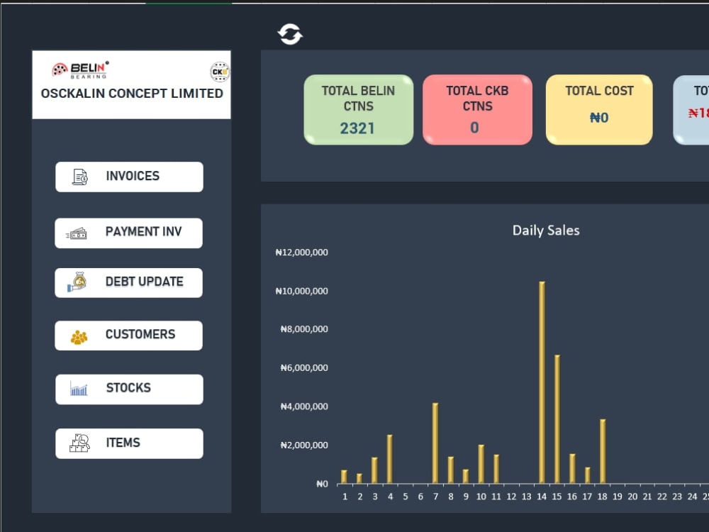The image size is (709, 532).
Task: Click the stacked boxes icon beside ITEMS
Action: [80, 442]
